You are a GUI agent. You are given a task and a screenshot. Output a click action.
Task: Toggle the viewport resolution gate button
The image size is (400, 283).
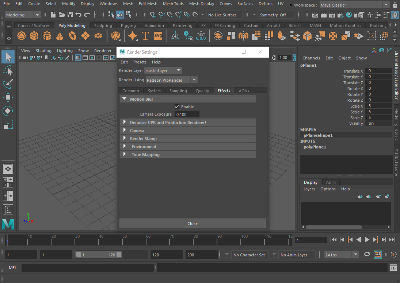(92, 58)
